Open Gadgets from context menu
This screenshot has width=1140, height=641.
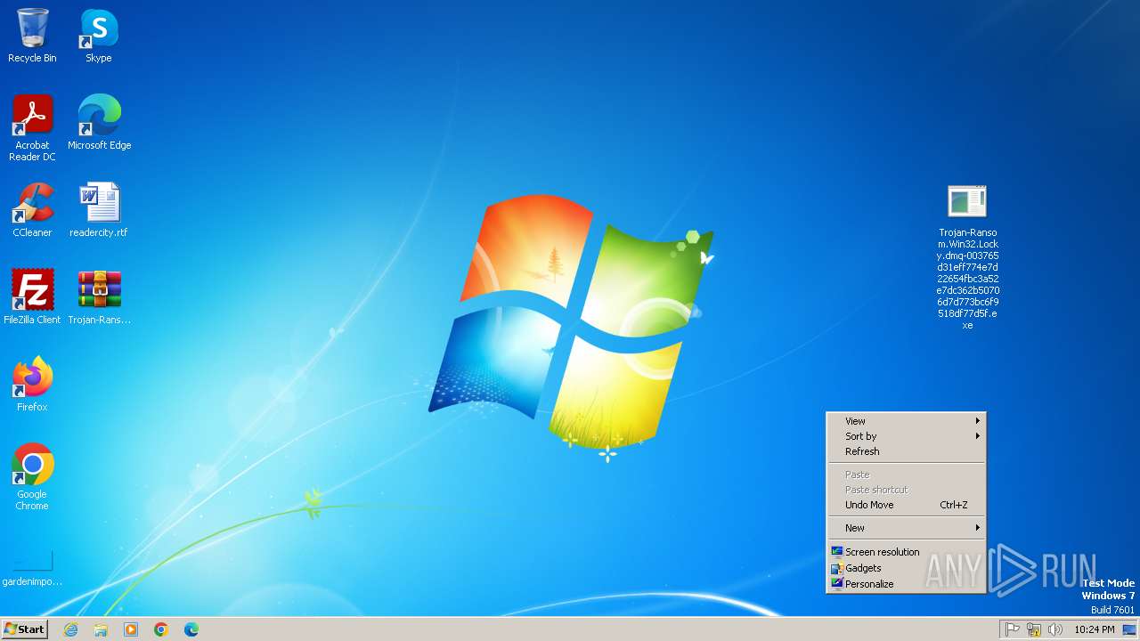pyautogui.click(x=906, y=568)
